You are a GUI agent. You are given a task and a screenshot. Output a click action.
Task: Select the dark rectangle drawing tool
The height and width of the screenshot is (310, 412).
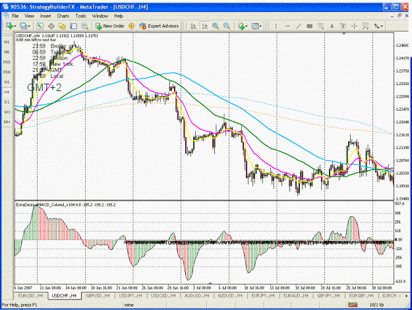(x=310, y=26)
